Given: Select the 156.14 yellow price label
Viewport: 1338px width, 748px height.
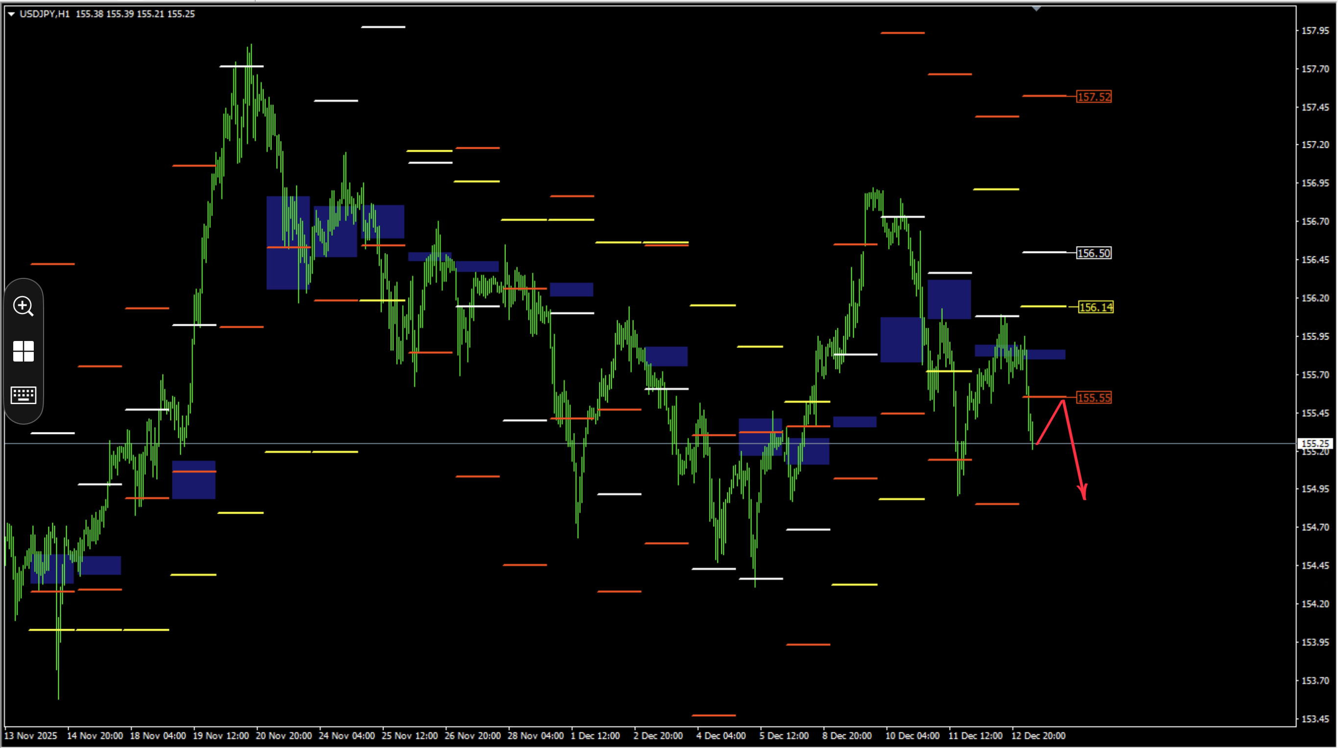Looking at the screenshot, I should tap(1096, 307).
